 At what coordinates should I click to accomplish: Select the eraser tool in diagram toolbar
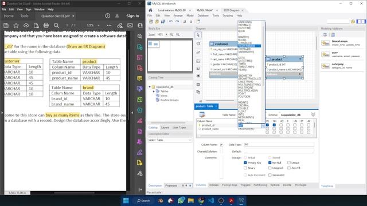[x=198, y=52]
